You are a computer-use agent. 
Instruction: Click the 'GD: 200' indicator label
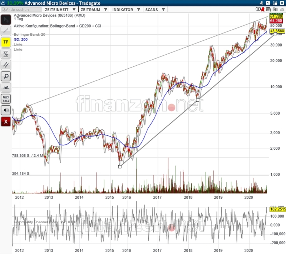pyautogui.click(x=21, y=39)
